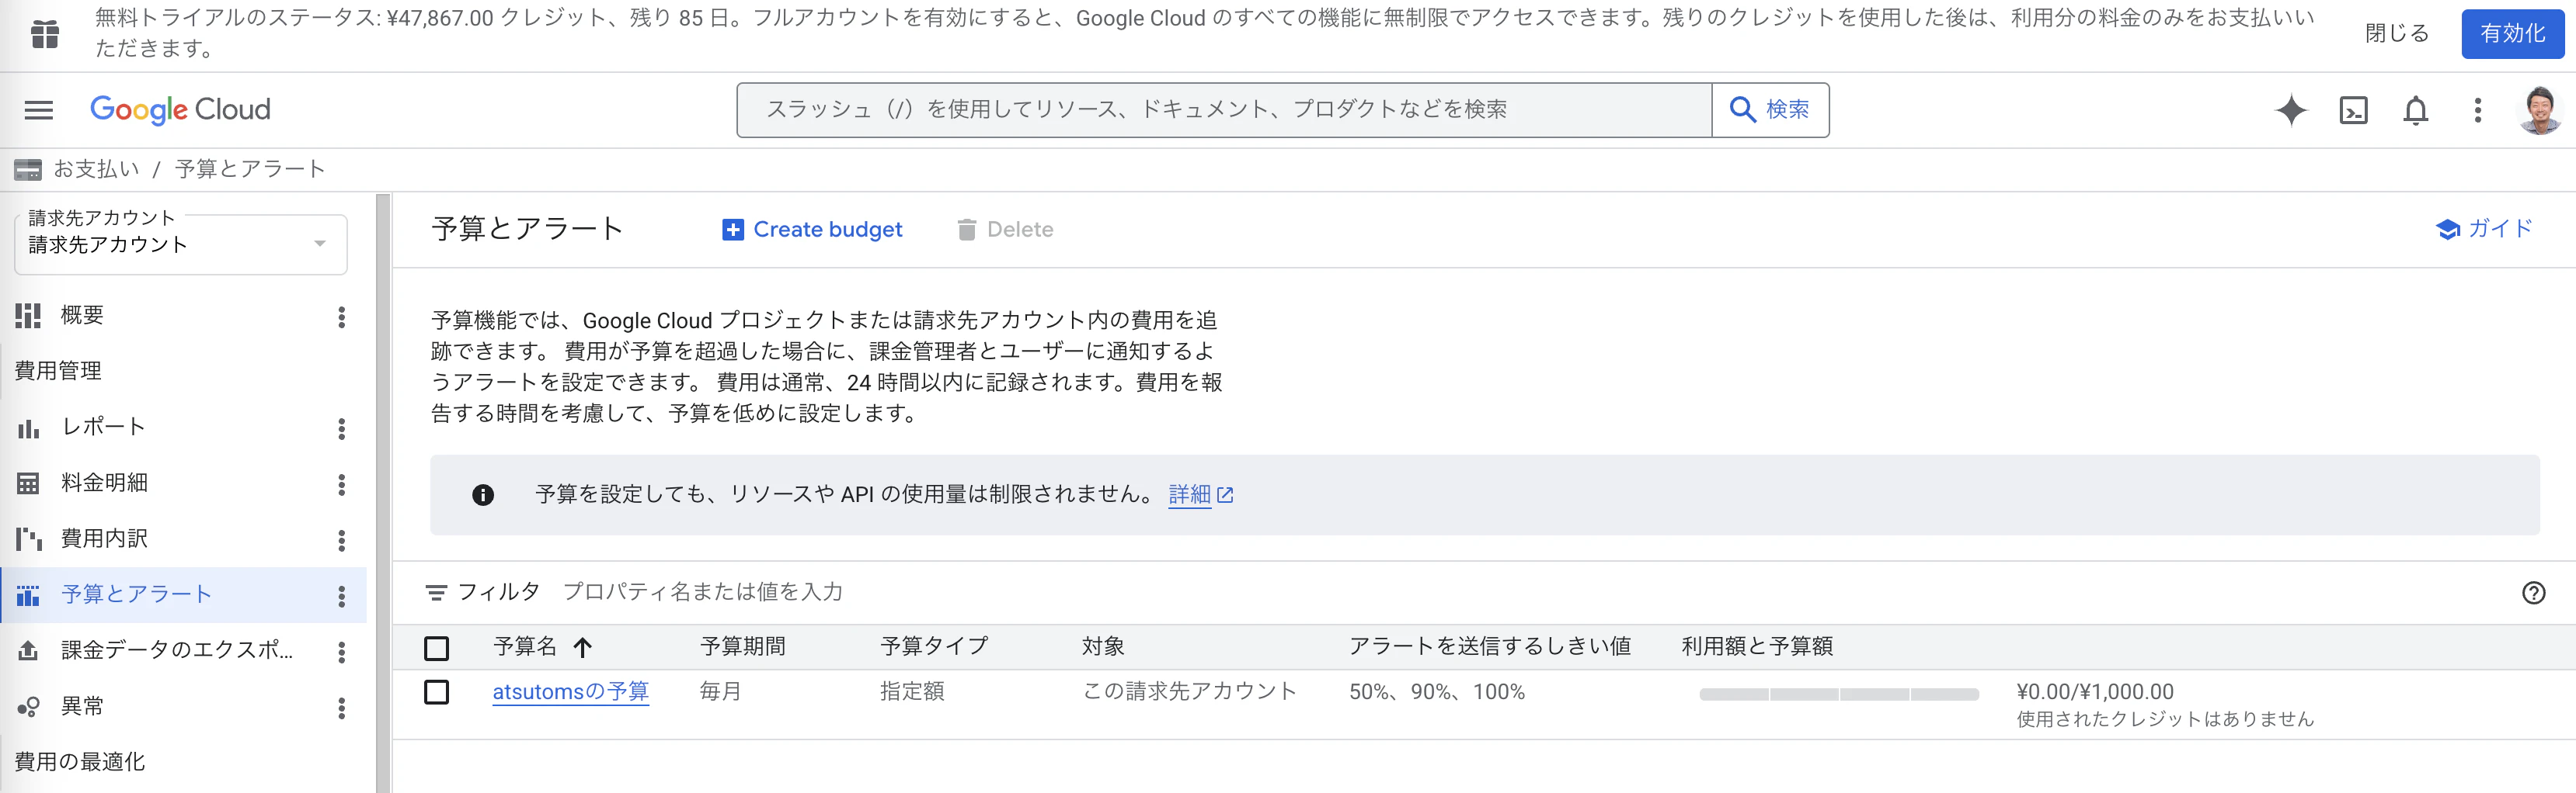Click the filter table help question icon
Screen dimensions: 2576x793
[x=2533, y=594]
